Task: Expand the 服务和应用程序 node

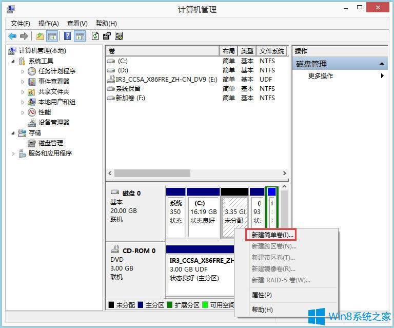Action: (x=13, y=153)
